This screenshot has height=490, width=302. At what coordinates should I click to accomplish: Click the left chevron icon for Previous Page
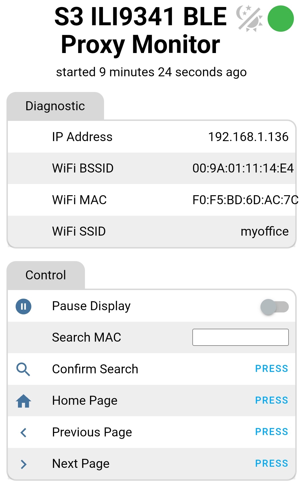coord(24,433)
